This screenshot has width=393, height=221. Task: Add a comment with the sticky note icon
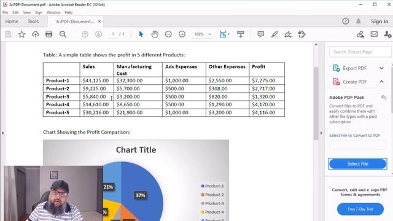coord(260,34)
